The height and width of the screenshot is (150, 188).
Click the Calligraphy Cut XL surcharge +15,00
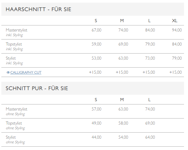click(176, 72)
